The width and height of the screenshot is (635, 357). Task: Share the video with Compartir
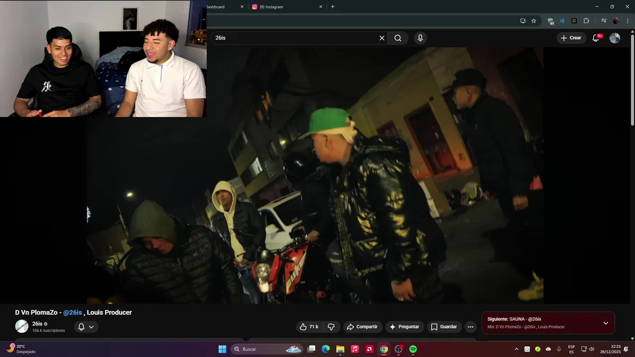click(x=362, y=327)
